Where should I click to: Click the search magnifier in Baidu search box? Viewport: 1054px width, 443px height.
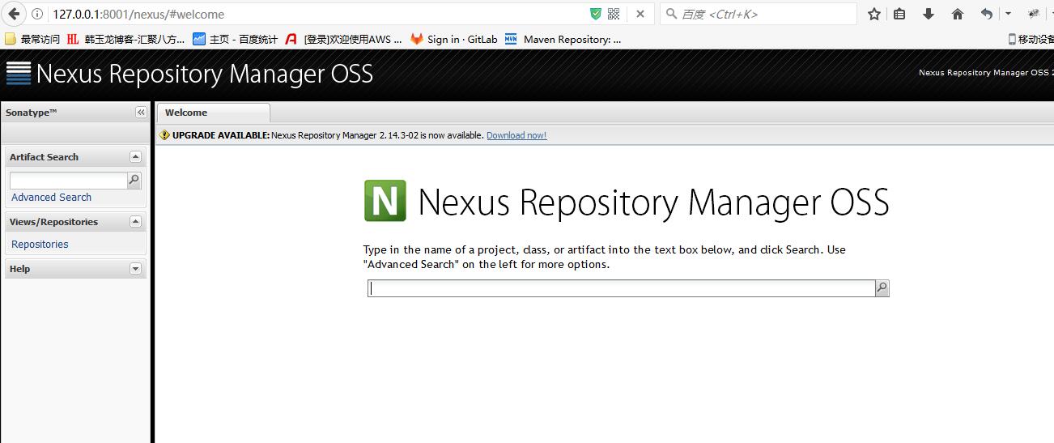click(x=671, y=14)
